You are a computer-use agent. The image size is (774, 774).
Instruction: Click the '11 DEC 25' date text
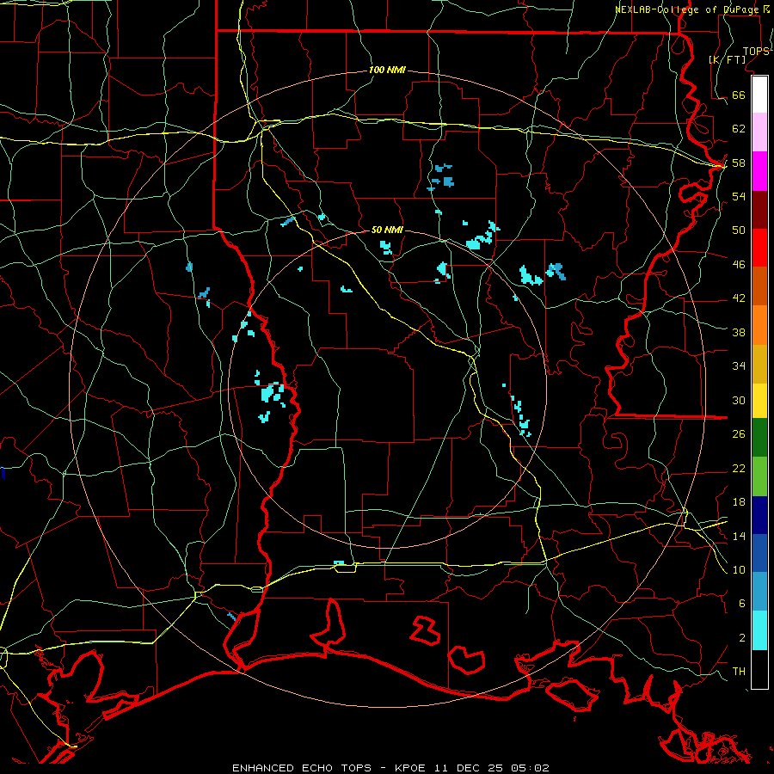coord(469,768)
